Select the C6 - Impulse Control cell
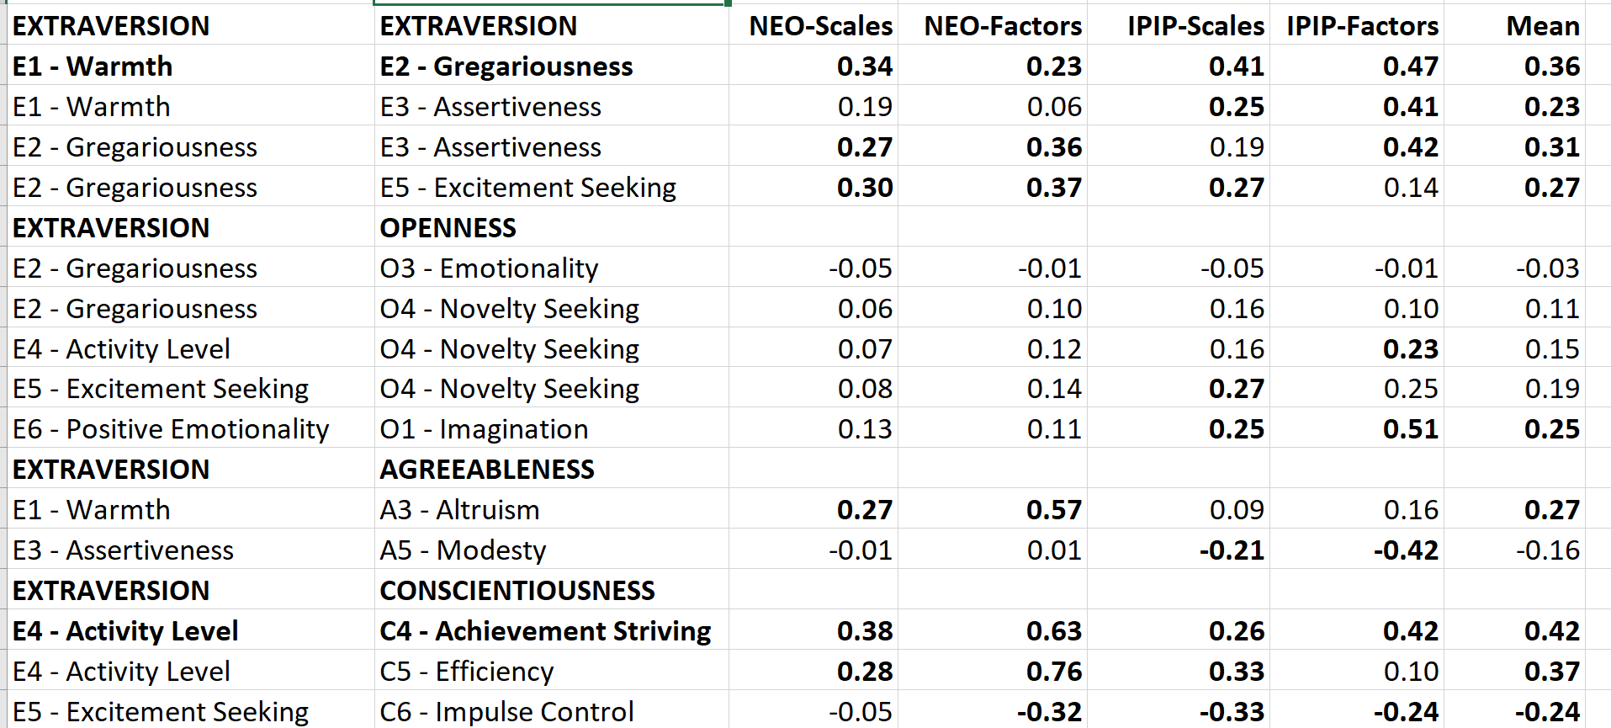Viewport: 1611px width, 728px height. pos(506,712)
